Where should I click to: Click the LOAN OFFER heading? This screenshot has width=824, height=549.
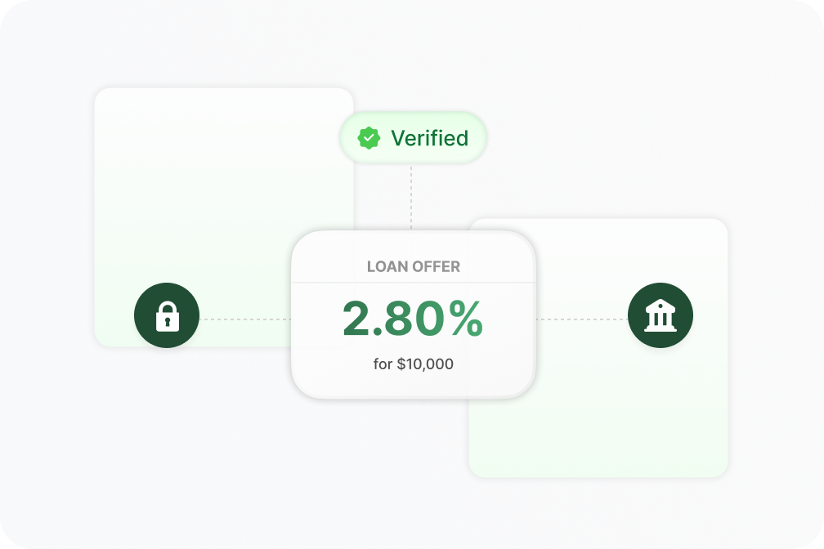pos(413,266)
